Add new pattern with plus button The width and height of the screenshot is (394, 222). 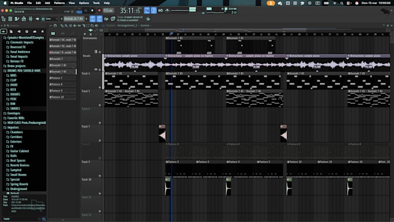click(86, 19)
